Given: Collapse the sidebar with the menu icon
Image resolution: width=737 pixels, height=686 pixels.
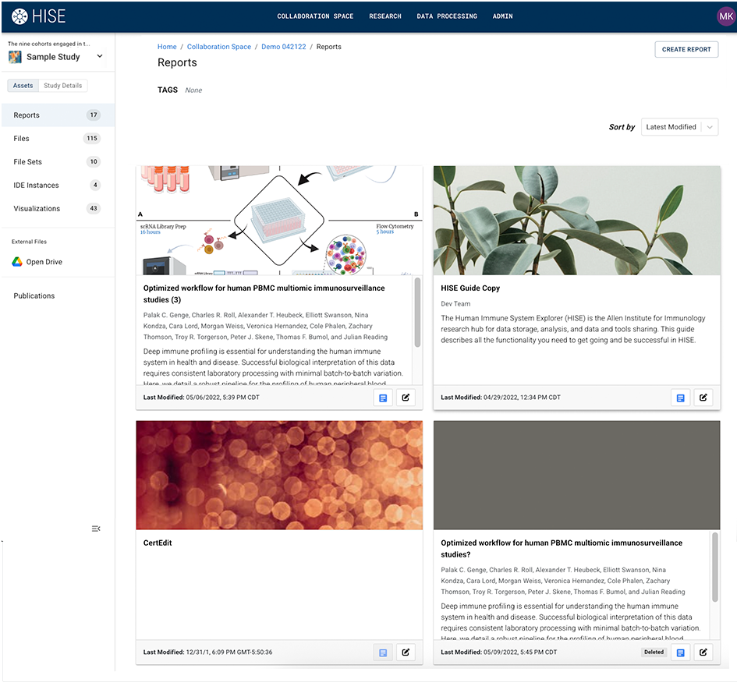Looking at the screenshot, I should [96, 529].
